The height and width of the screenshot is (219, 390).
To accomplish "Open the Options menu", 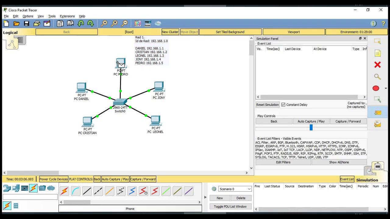I will click(x=28, y=16).
